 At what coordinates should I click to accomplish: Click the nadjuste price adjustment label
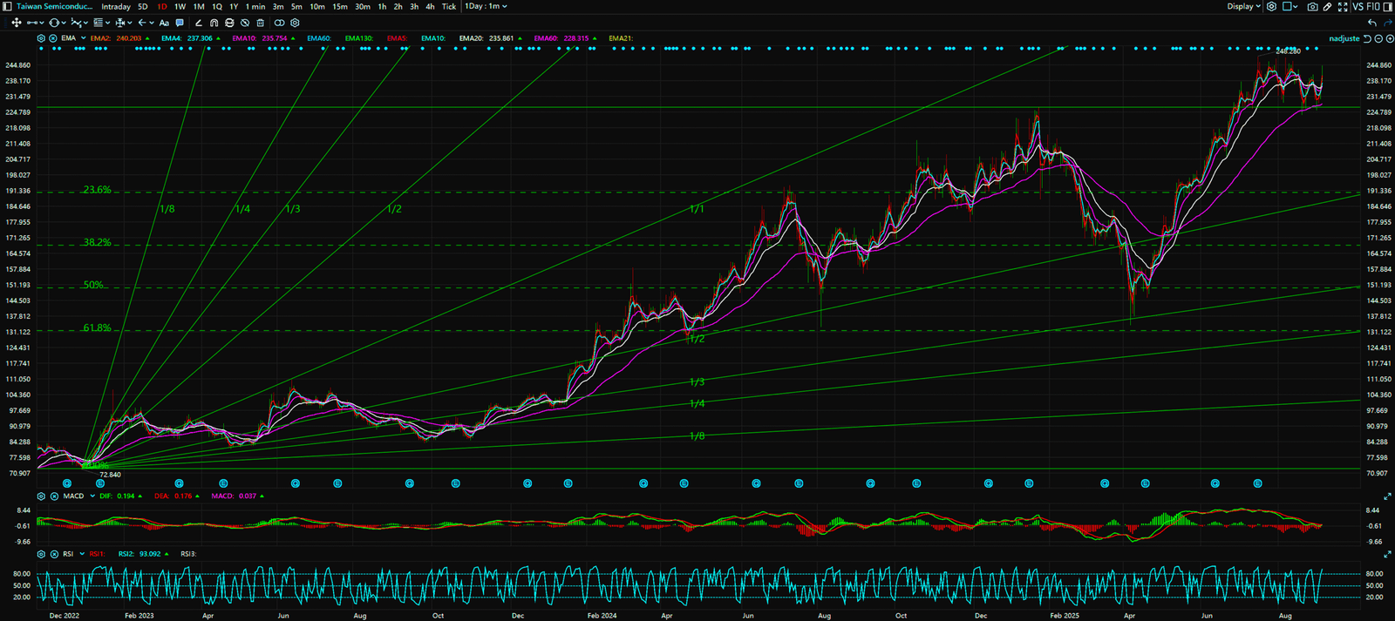coord(1344,38)
